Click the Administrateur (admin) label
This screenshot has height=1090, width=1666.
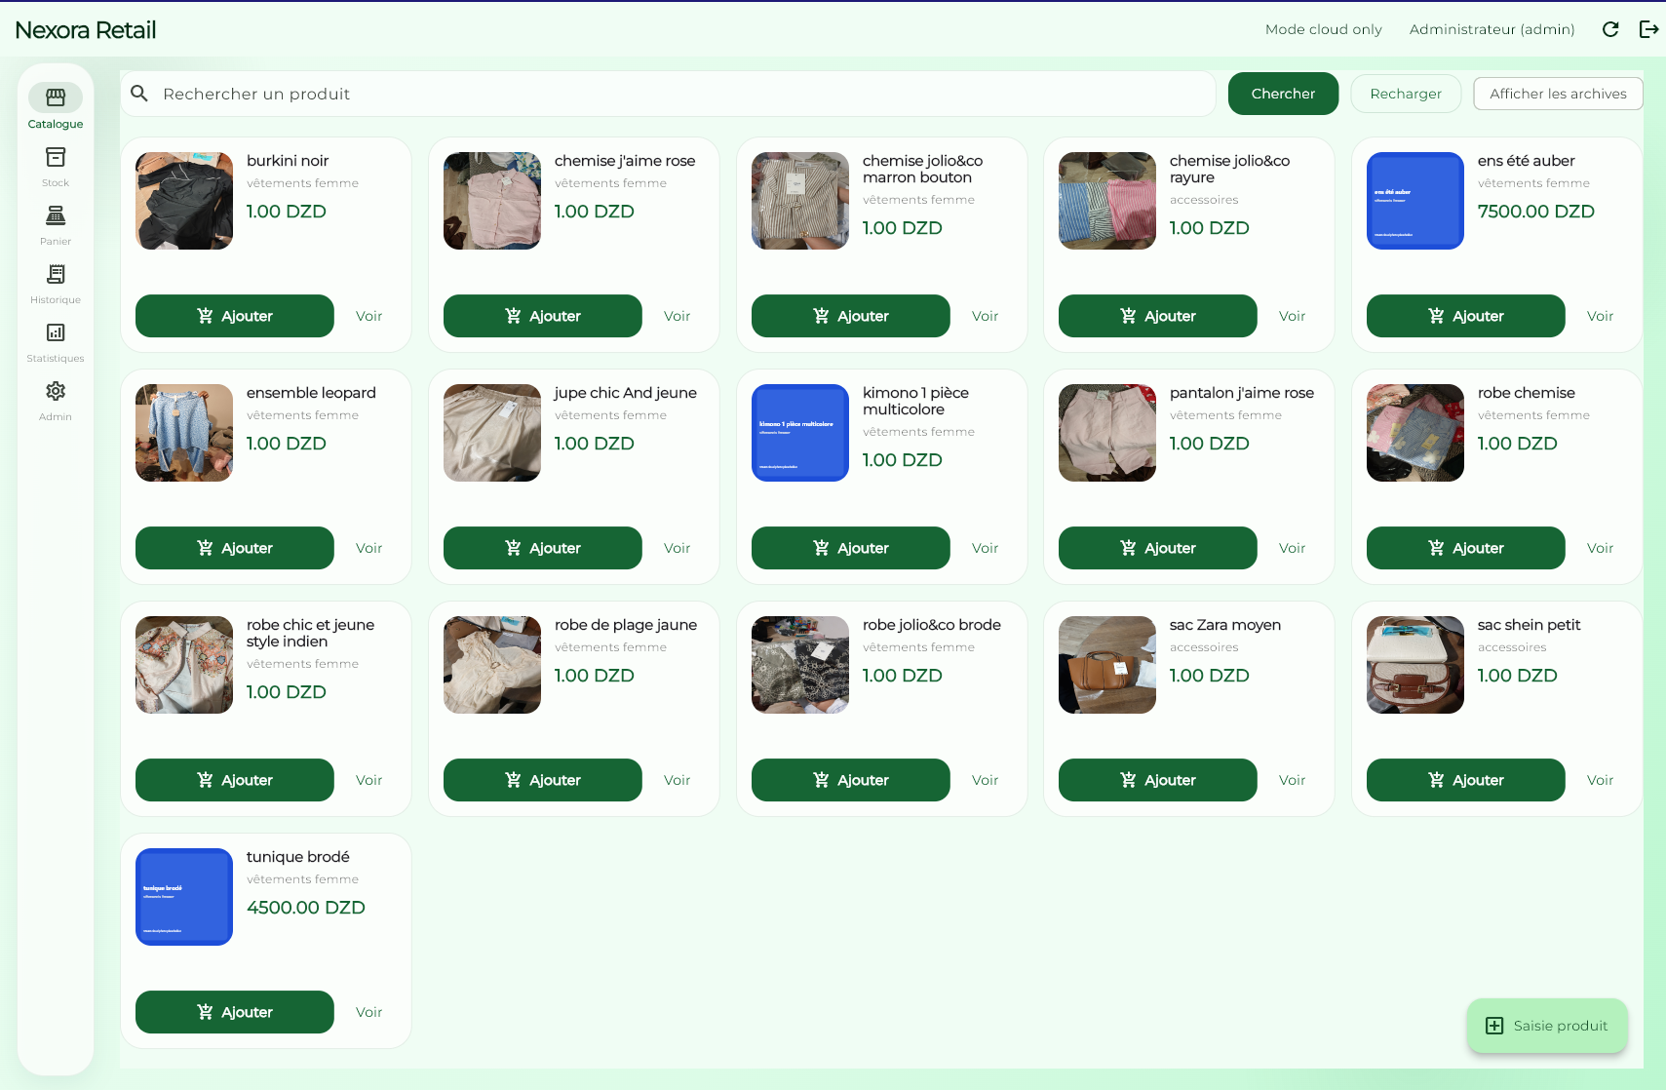coord(1492,29)
